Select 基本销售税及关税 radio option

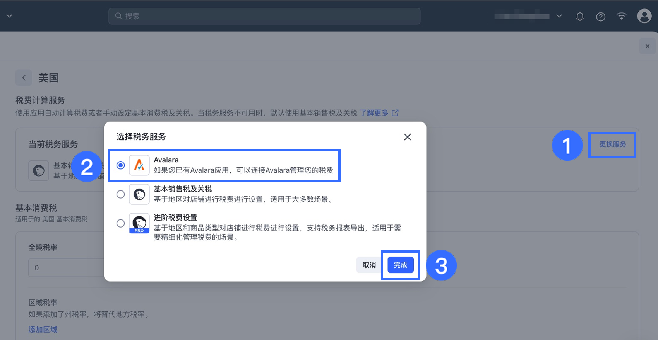coord(121,194)
